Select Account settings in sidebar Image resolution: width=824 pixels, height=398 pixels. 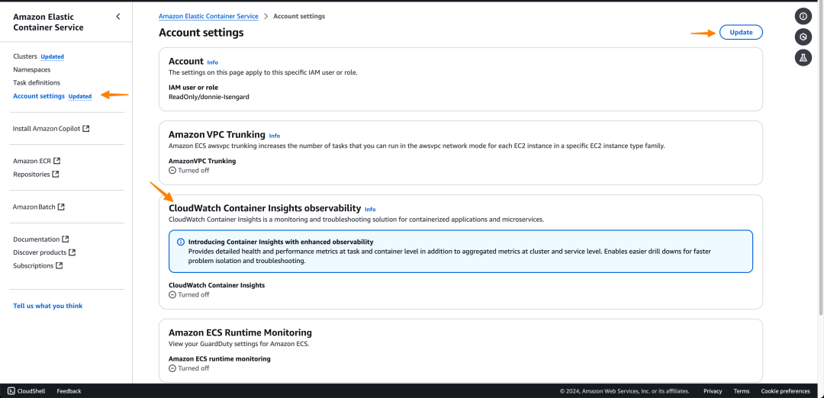click(39, 96)
